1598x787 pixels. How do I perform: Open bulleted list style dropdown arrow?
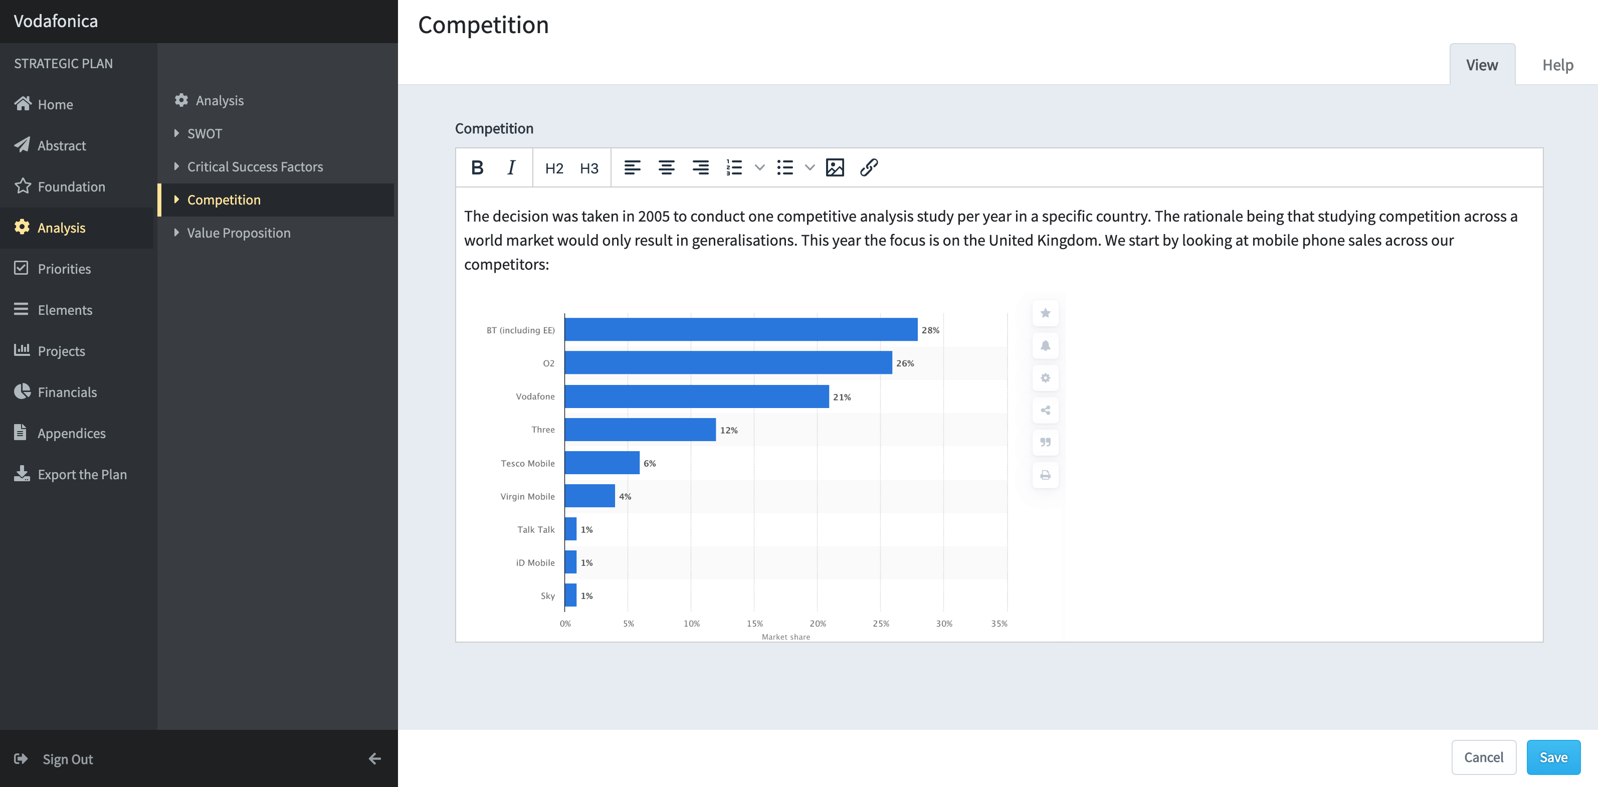pos(810,167)
